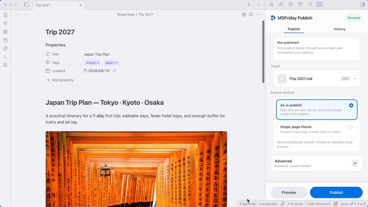The height and width of the screenshot is (207, 368).
Task: Open outgoing links panel icon
Action: tap(281, 5)
